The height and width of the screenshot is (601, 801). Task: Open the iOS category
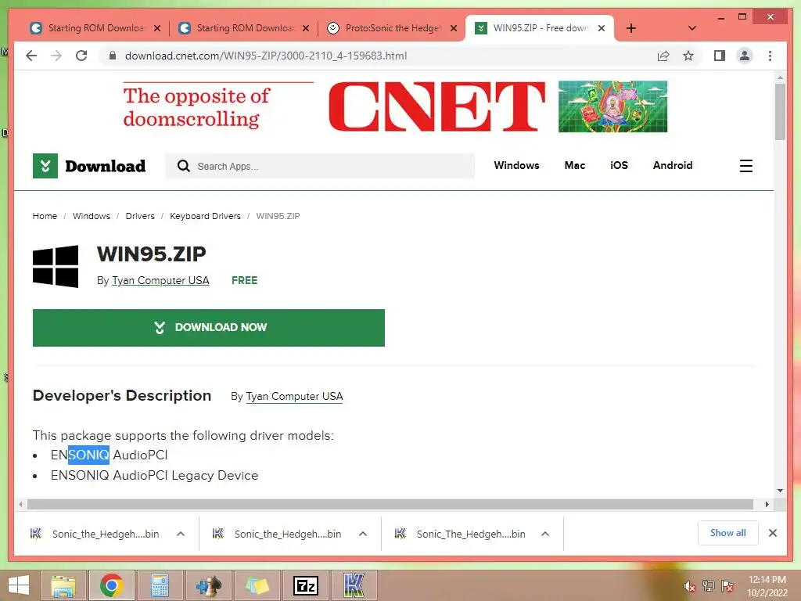[619, 165]
